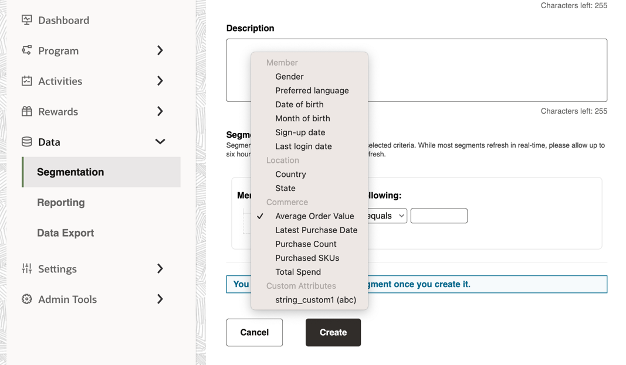Select Segmentation in the sidebar

(x=101, y=172)
